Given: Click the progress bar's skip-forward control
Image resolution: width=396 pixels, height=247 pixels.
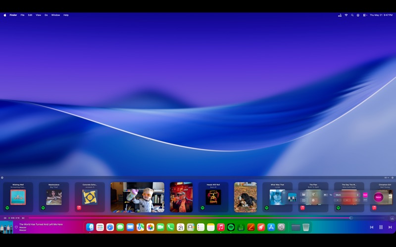Looking at the screenshot, I should tap(23, 218).
